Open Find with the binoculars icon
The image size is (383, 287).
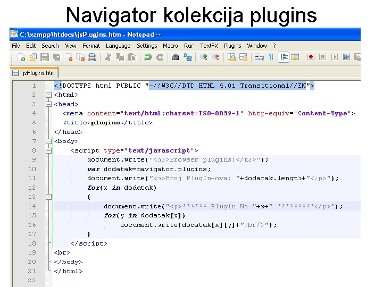(x=176, y=57)
